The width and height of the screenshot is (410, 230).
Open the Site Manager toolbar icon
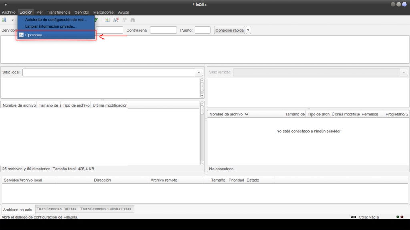click(4, 20)
